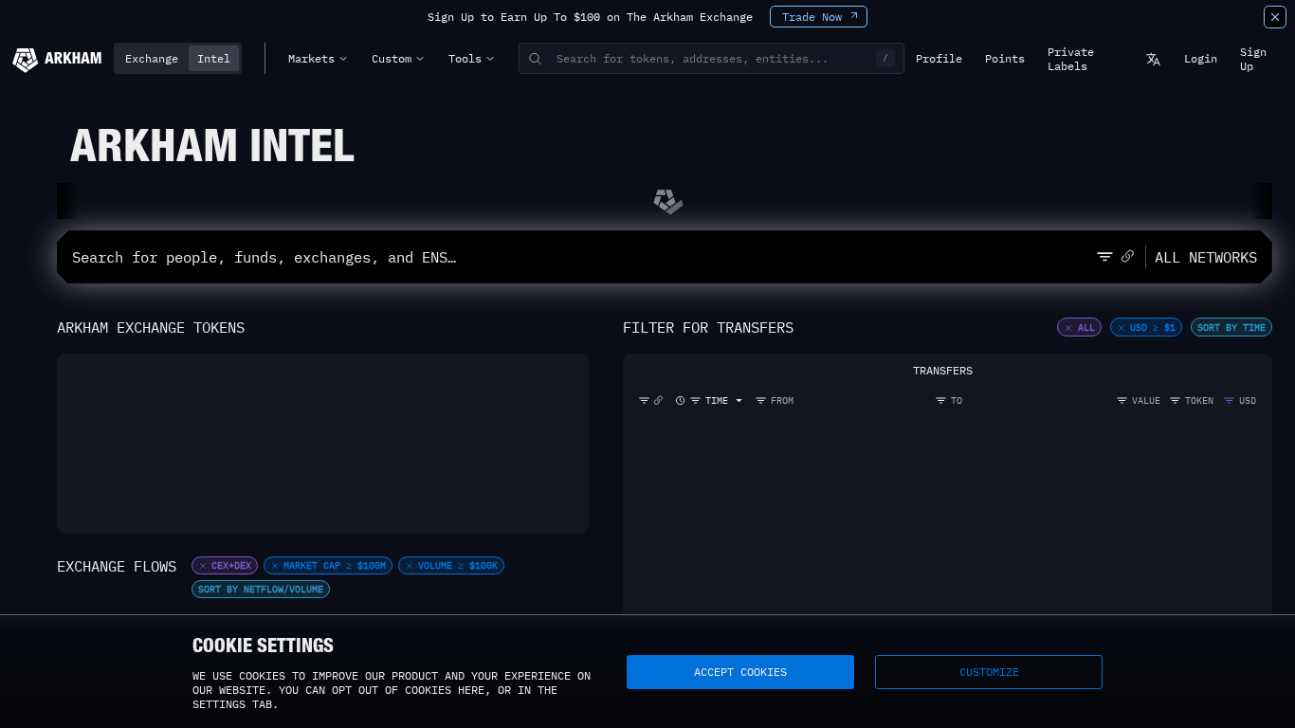Click the filter icon left of the chain link in Transfers
The image size is (1295, 728).
coord(645,401)
